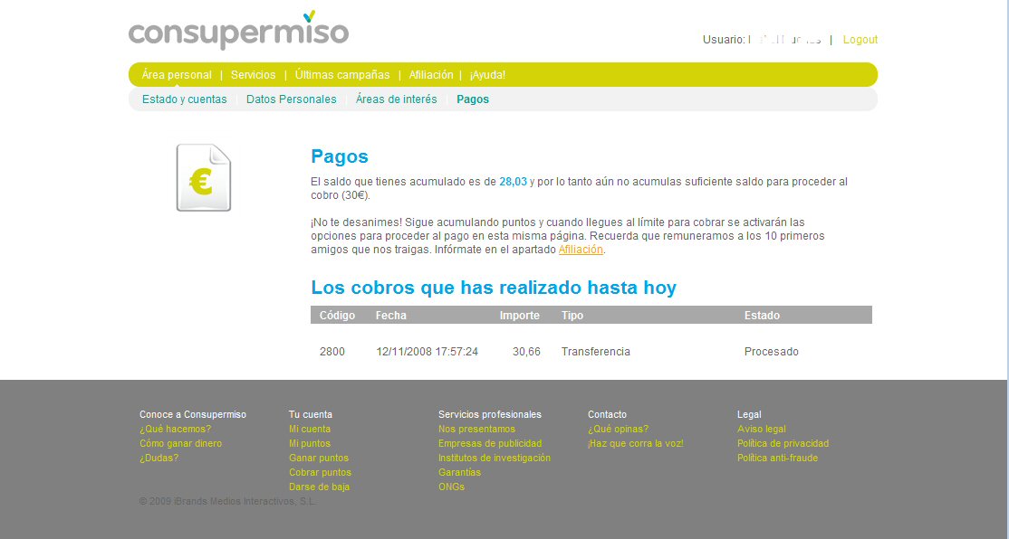The image size is (1009, 539).
Task: Open the Área personal menu
Action: 177,74
